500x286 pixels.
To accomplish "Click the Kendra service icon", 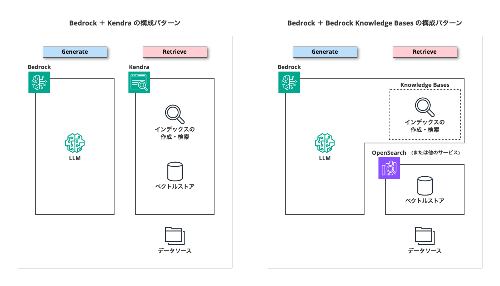I will 139,82.
